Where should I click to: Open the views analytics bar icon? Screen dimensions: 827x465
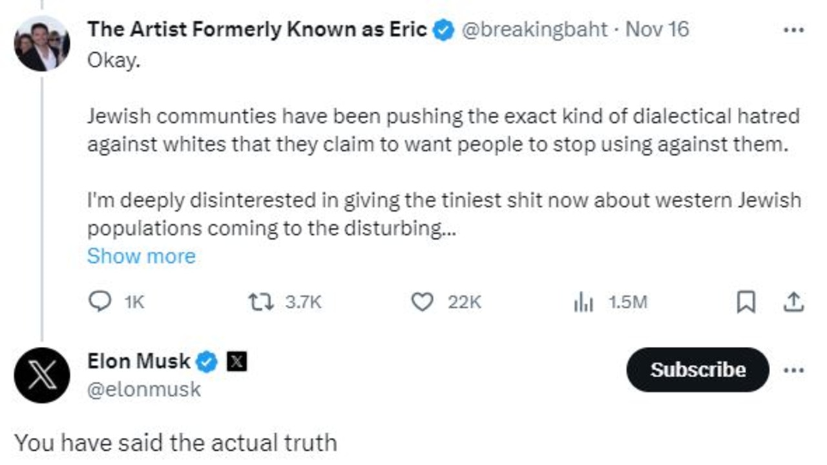(583, 302)
